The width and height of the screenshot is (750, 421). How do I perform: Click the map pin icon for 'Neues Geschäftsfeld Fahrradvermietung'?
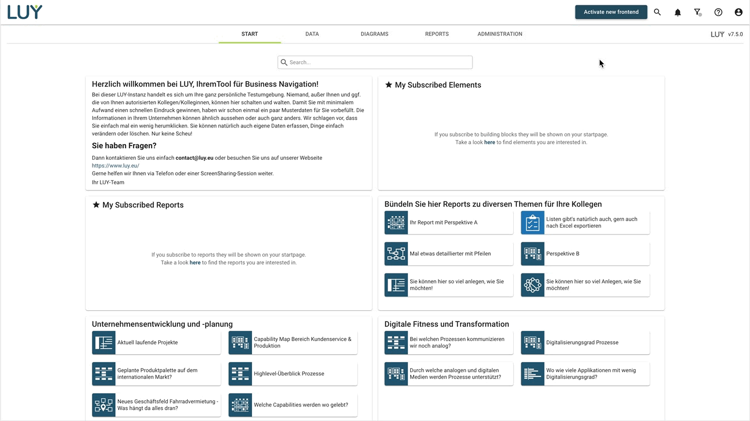[104, 405]
